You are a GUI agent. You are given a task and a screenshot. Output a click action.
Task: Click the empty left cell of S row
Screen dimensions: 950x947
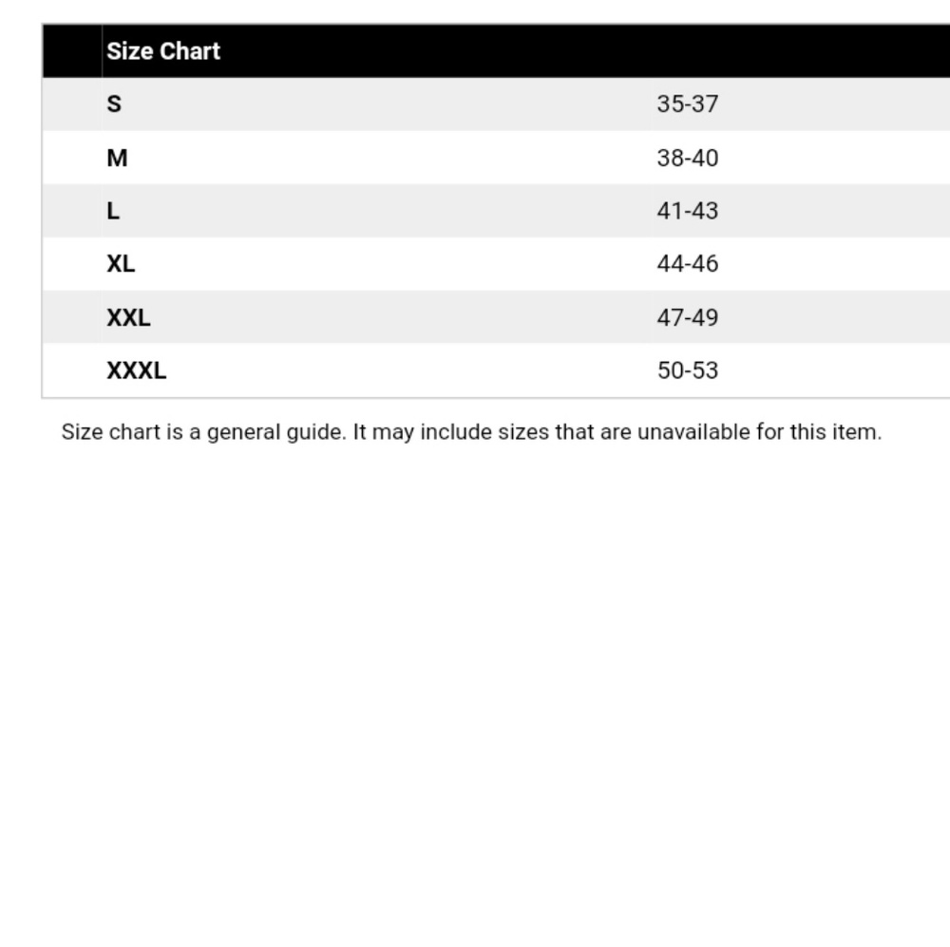coord(73,104)
